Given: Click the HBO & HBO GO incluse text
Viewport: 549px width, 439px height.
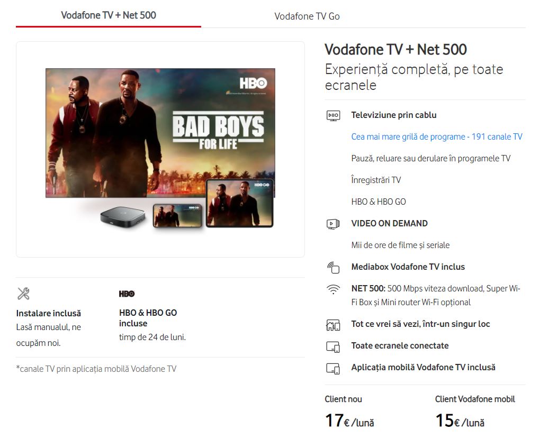Looking at the screenshot, I should [x=148, y=318].
